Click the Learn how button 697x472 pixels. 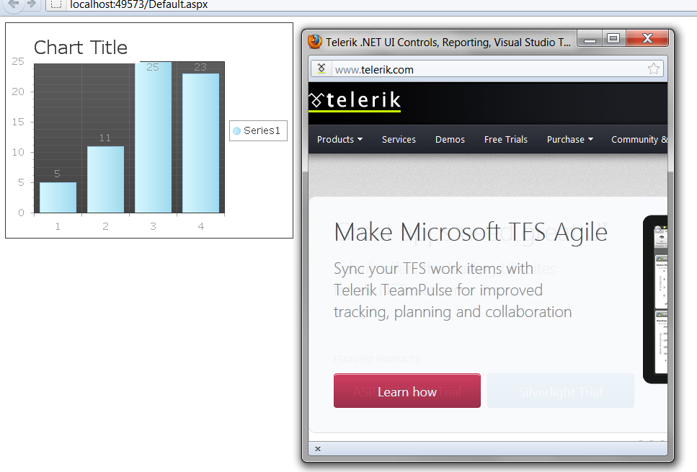coord(407,391)
